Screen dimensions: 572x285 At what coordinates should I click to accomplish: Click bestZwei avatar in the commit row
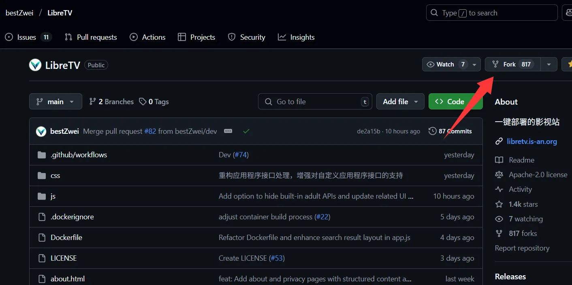point(41,131)
